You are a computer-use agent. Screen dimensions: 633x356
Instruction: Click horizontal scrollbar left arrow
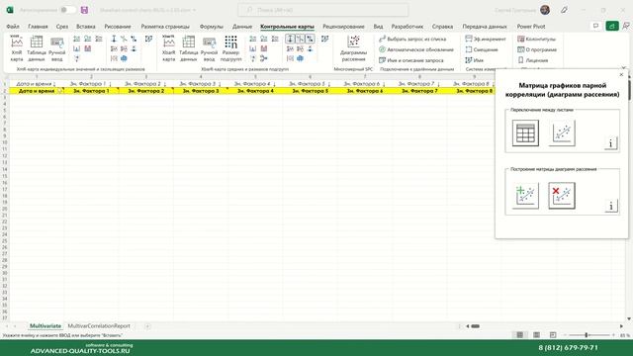tap(468, 326)
